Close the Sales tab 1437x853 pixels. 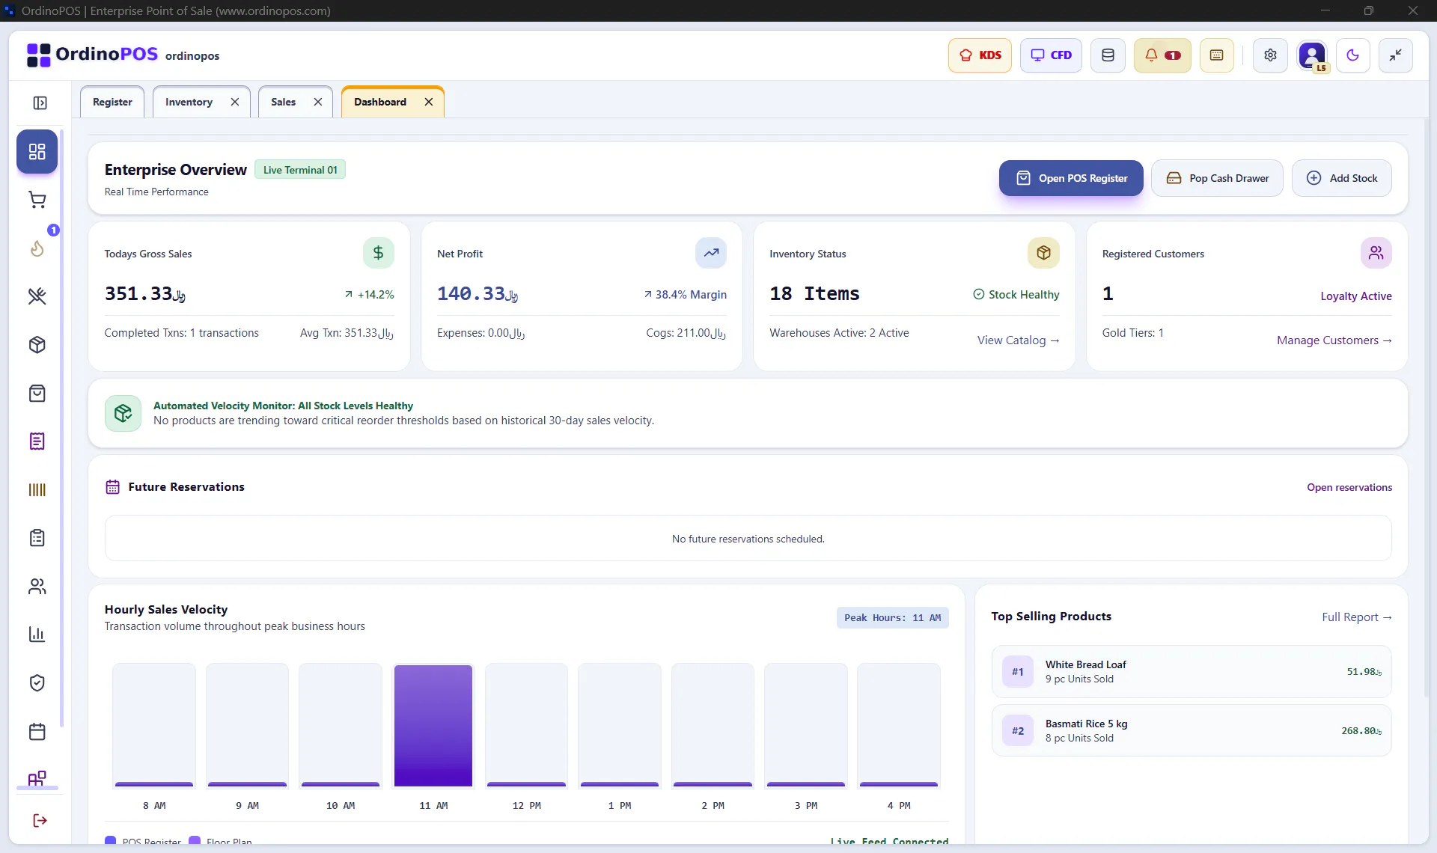pyautogui.click(x=318, y=102)
